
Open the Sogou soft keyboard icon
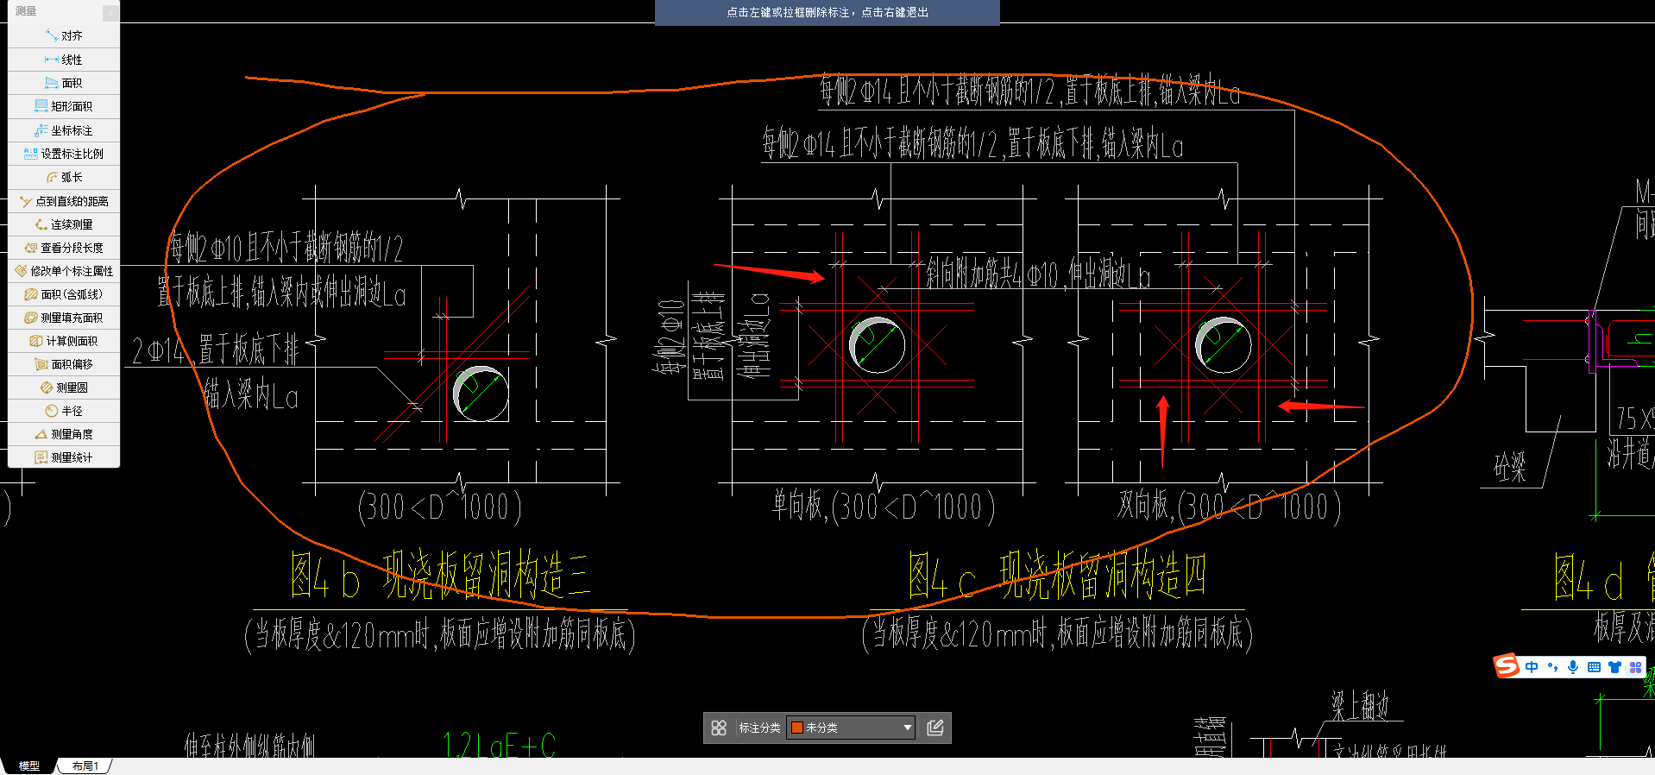pos(1594,667)
